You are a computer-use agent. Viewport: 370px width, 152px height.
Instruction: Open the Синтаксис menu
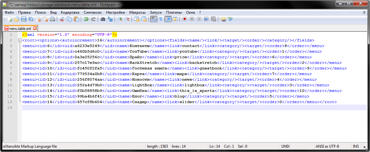pos(93,12)
